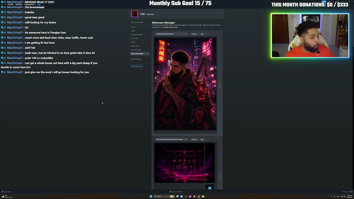Click Next on the Featured Artwork Showcase
The image size is (354, 199).
click(202, 34)
